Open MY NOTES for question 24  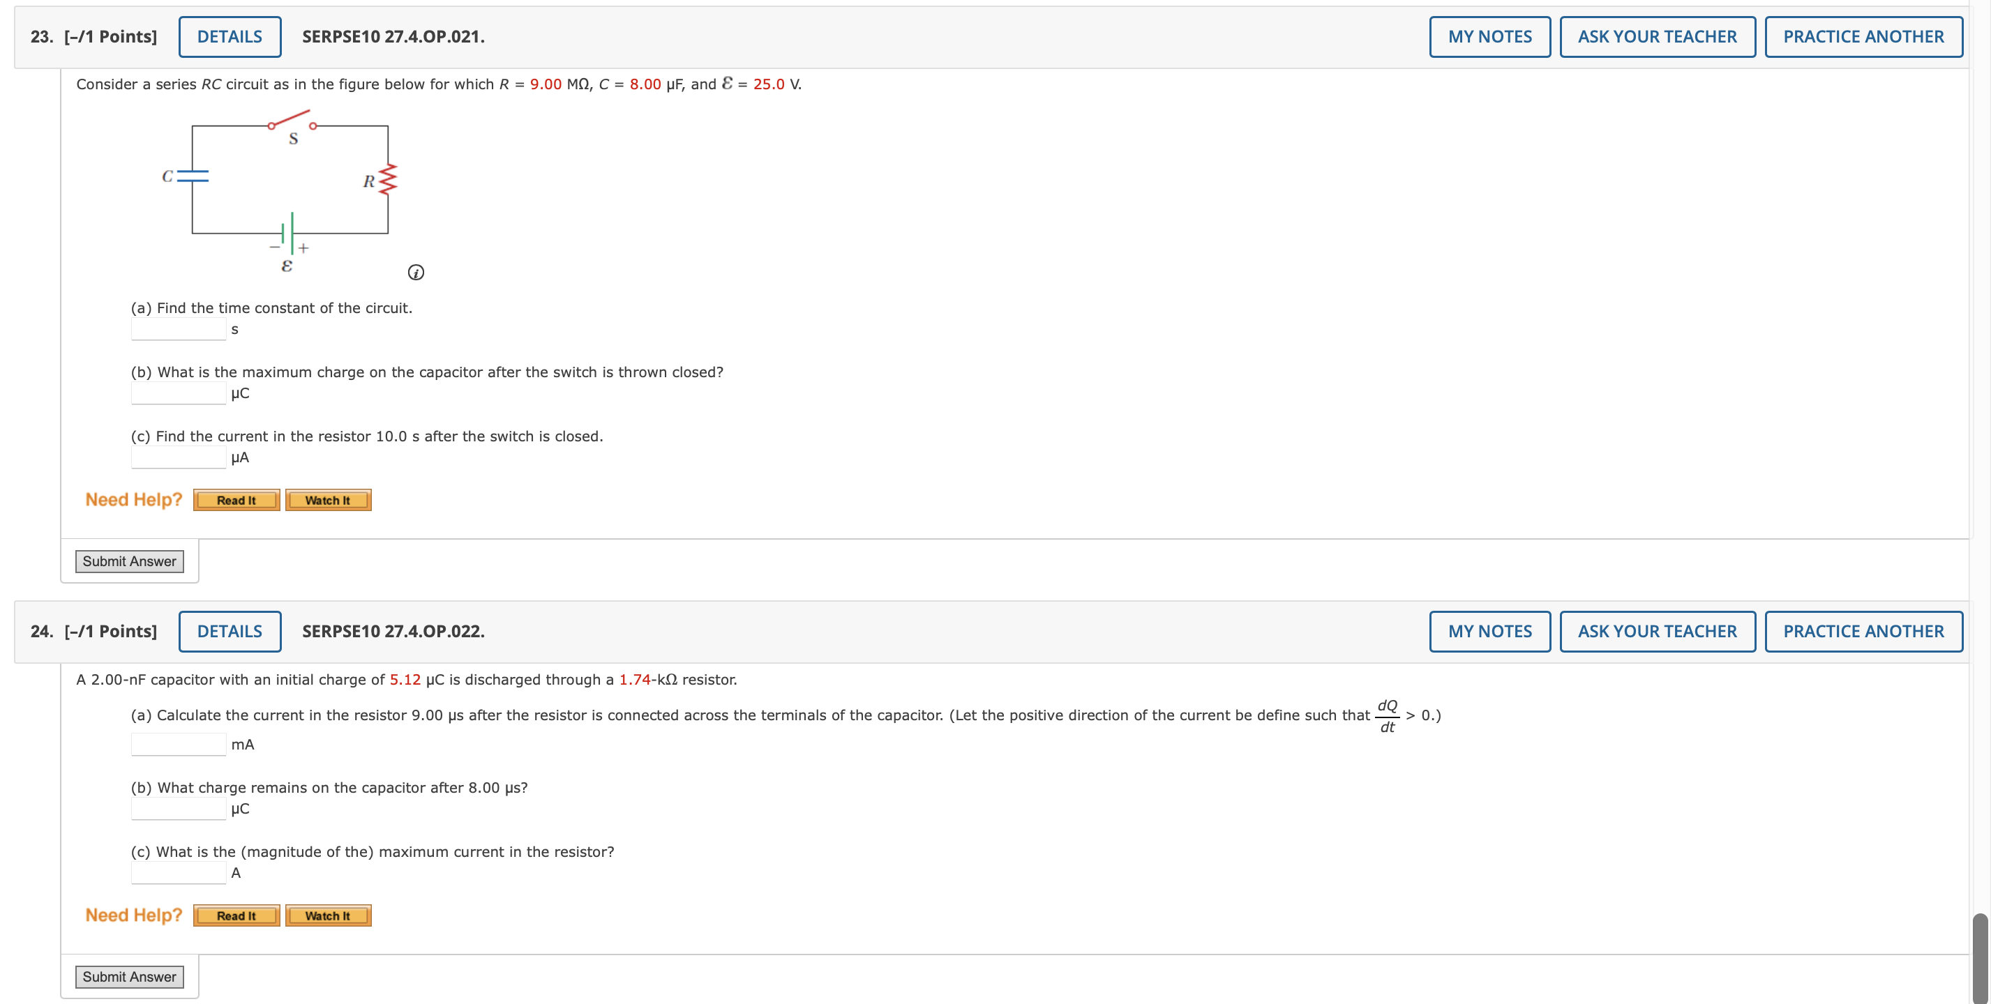(1489, 631)
